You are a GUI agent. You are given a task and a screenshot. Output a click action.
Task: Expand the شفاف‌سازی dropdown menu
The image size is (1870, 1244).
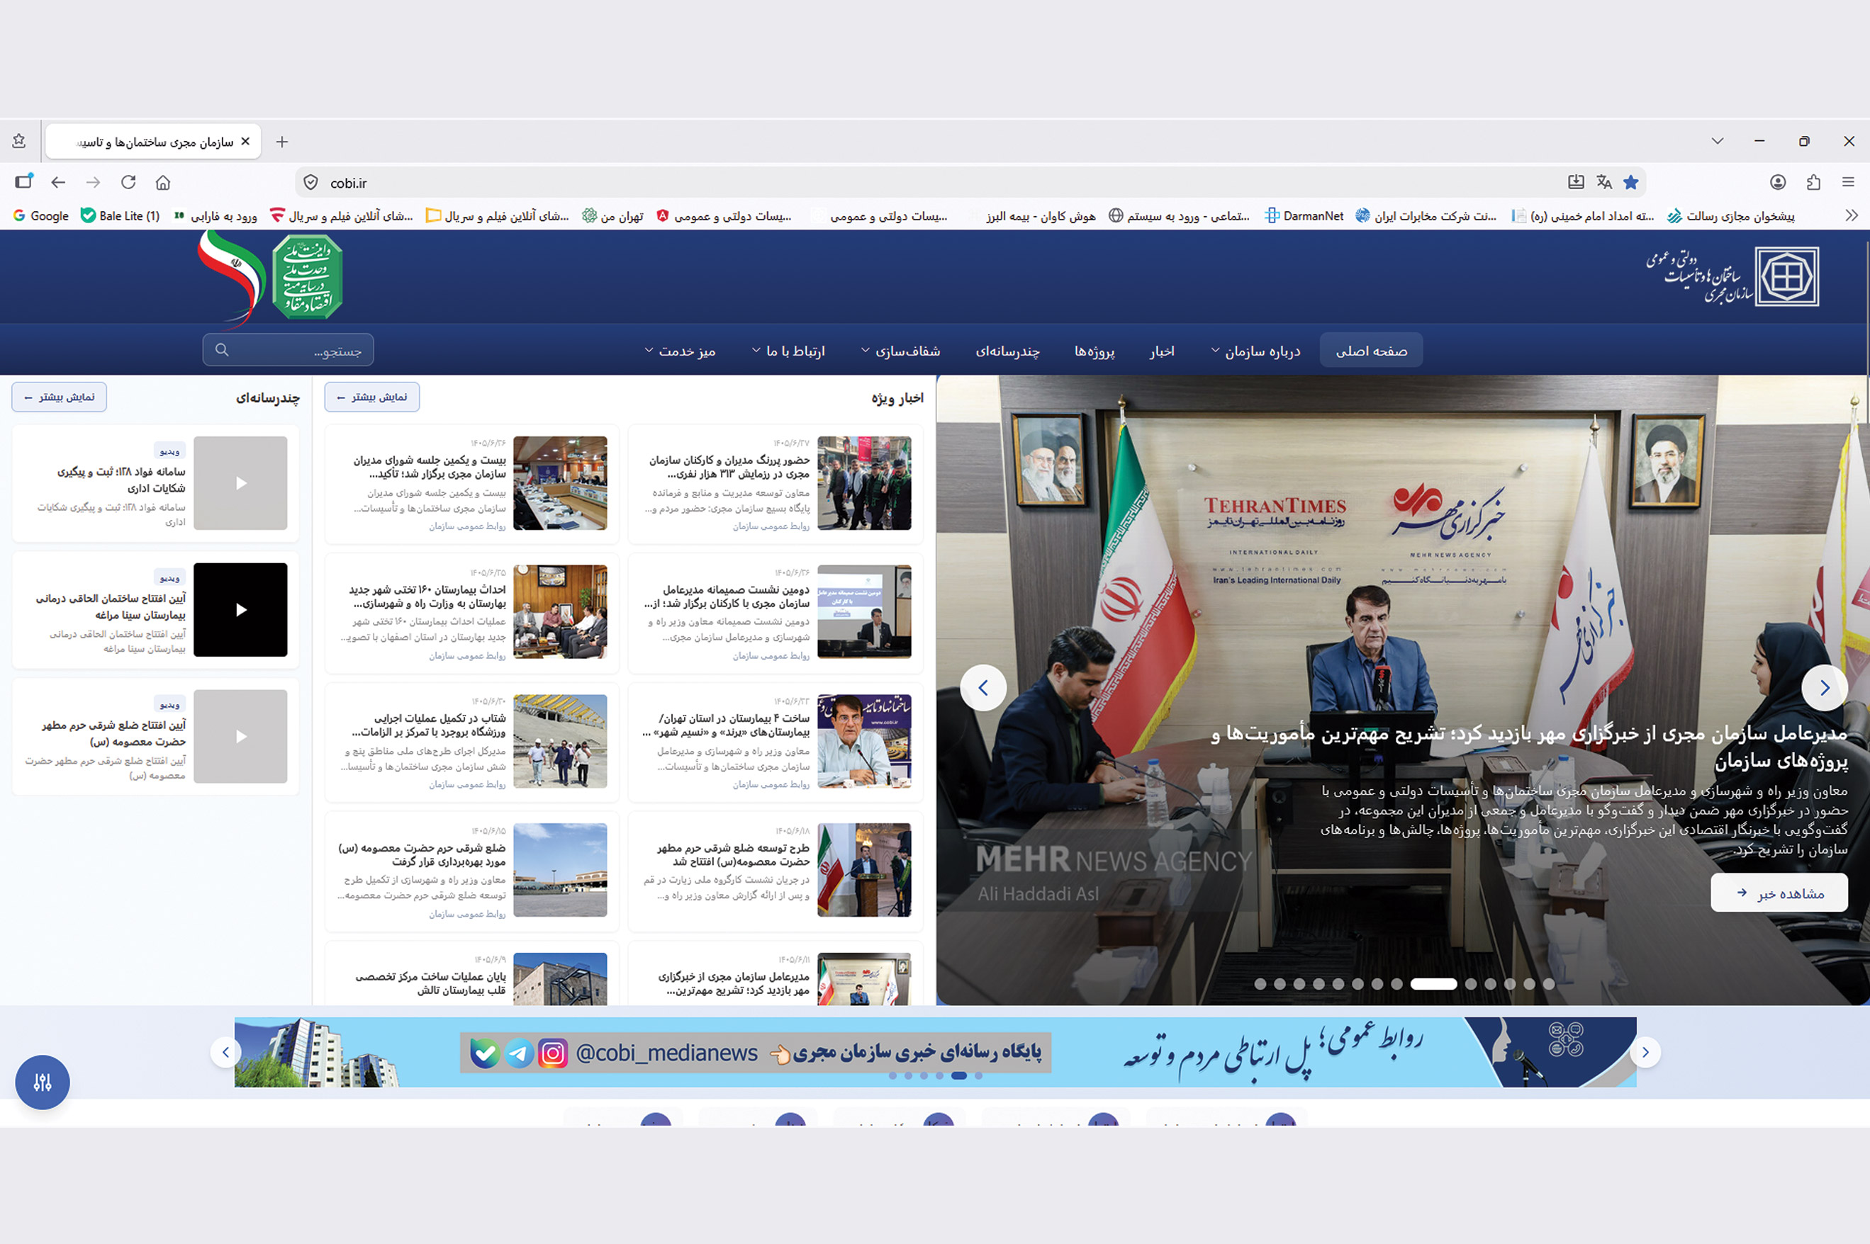click(900, 351)
